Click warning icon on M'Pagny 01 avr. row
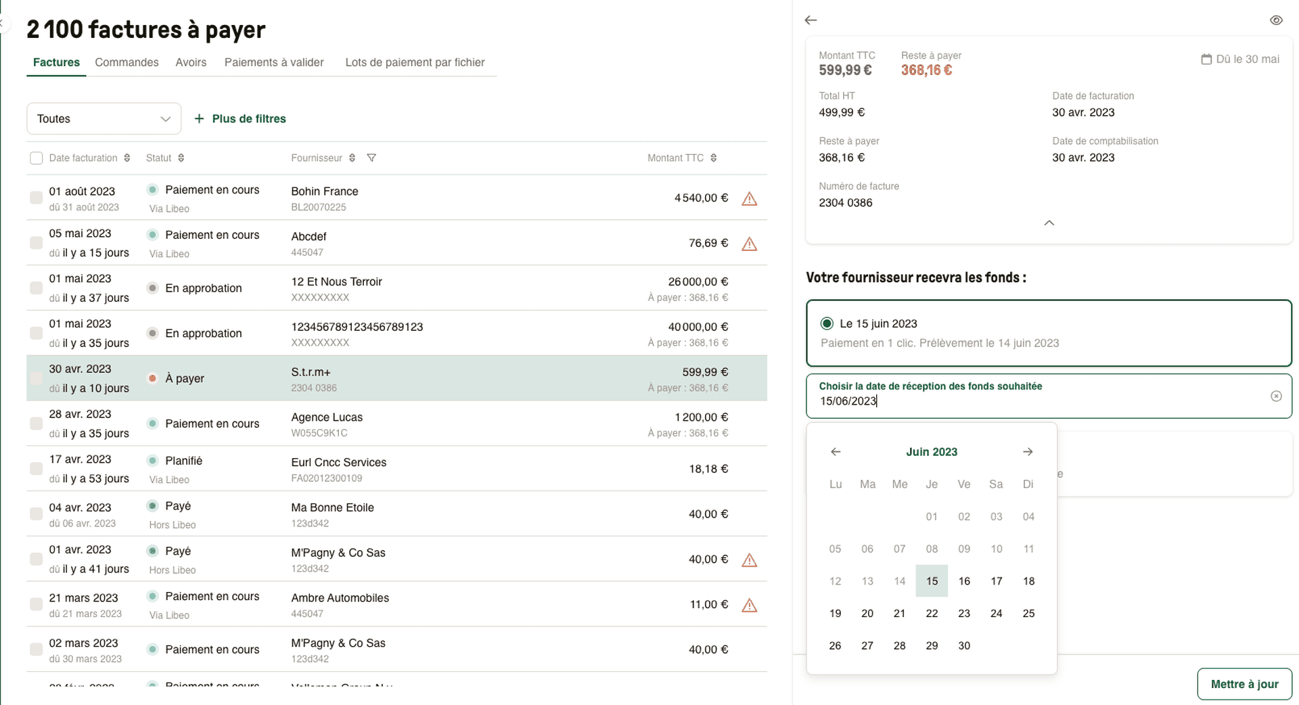 click(749, 560)
